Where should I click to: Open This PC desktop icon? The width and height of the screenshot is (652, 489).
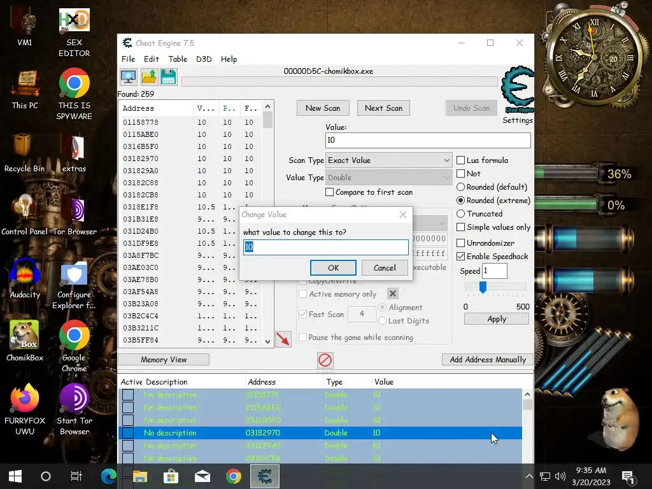(x=25, y=90)
